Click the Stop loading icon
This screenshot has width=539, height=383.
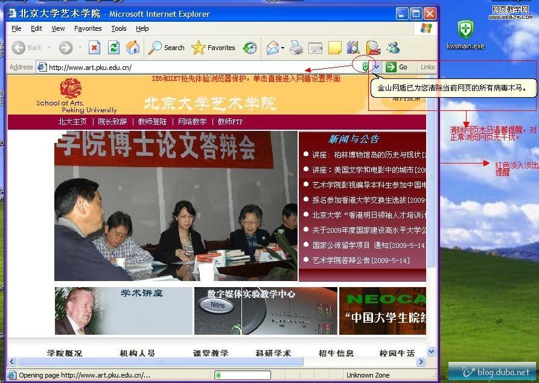pyautogui.click(x=94, y=48)
